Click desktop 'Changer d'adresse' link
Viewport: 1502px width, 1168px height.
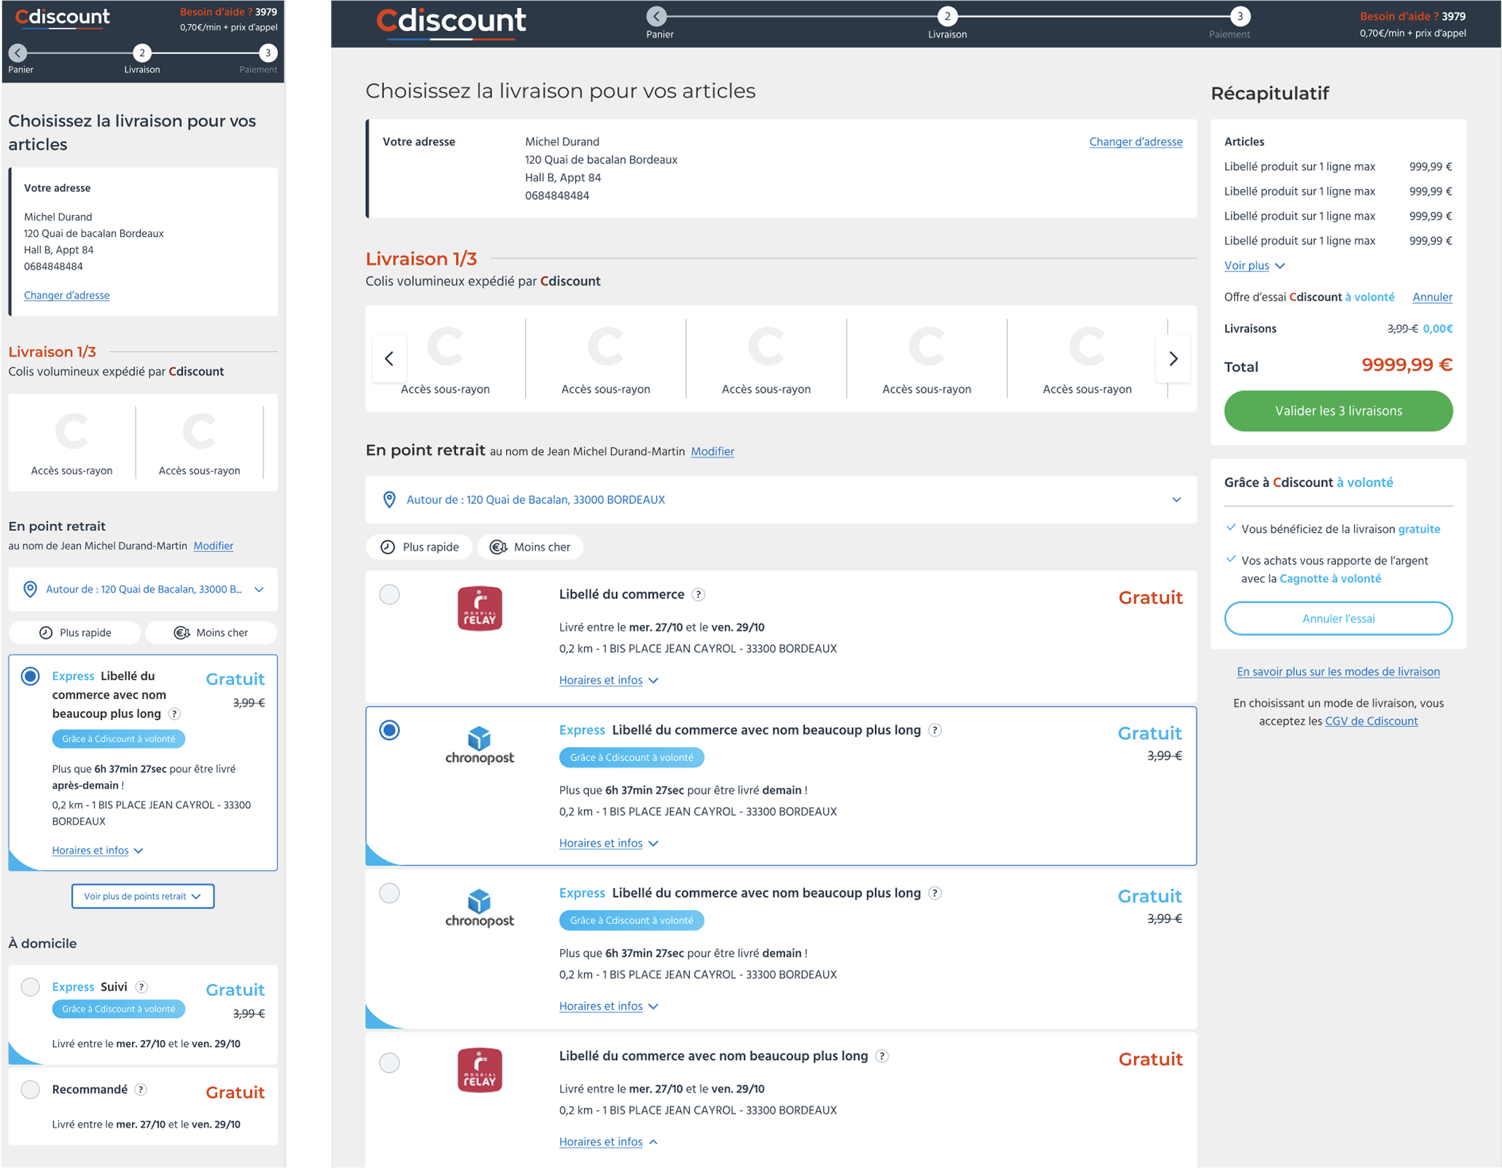1136,142
